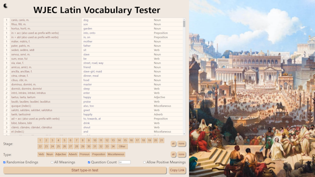This screenshot has height=177, width=315.
Task: Clear all types with 'none' button
Action: pos(182,154)
